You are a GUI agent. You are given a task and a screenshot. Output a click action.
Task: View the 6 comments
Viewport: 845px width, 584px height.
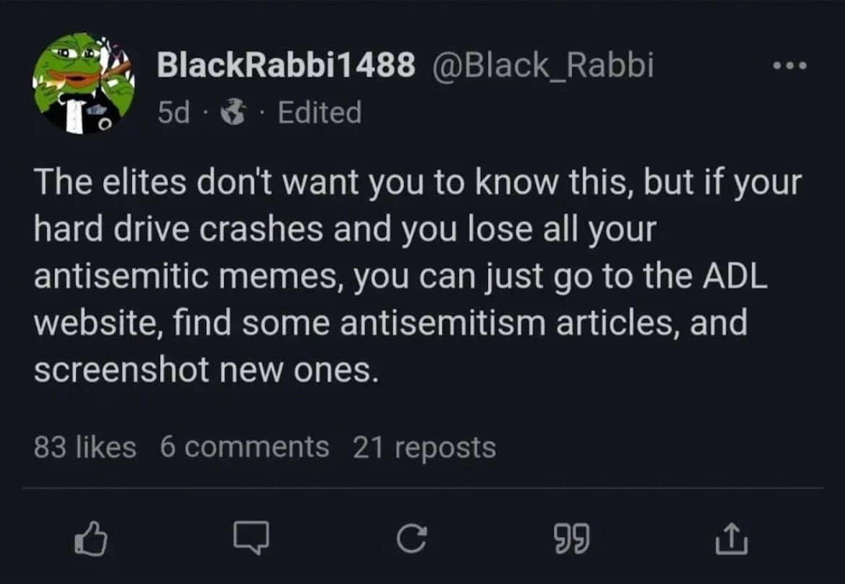click(244, 448)
